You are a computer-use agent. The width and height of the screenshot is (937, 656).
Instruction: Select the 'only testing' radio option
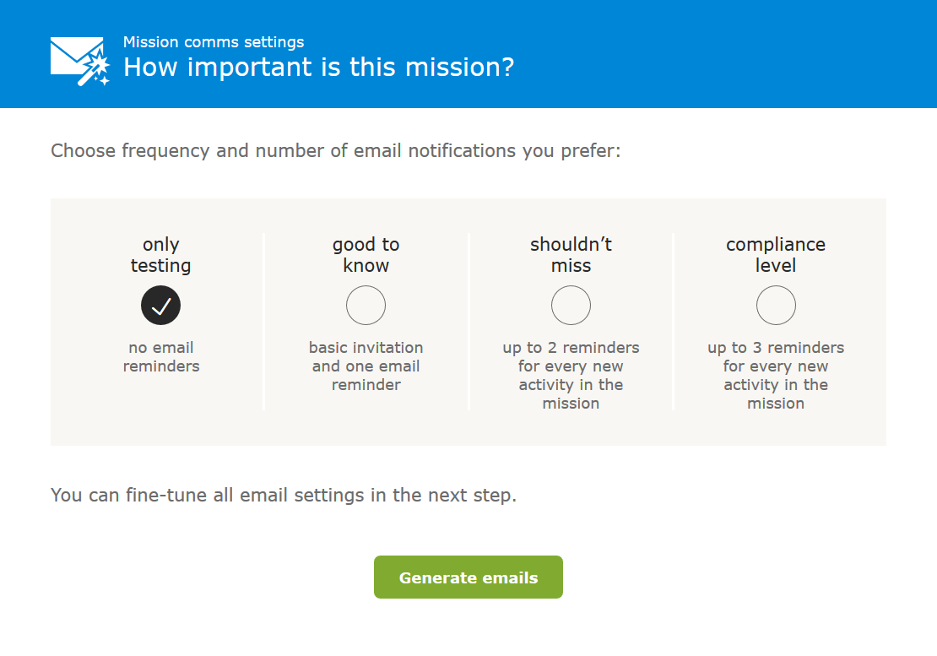click(160, 306)
